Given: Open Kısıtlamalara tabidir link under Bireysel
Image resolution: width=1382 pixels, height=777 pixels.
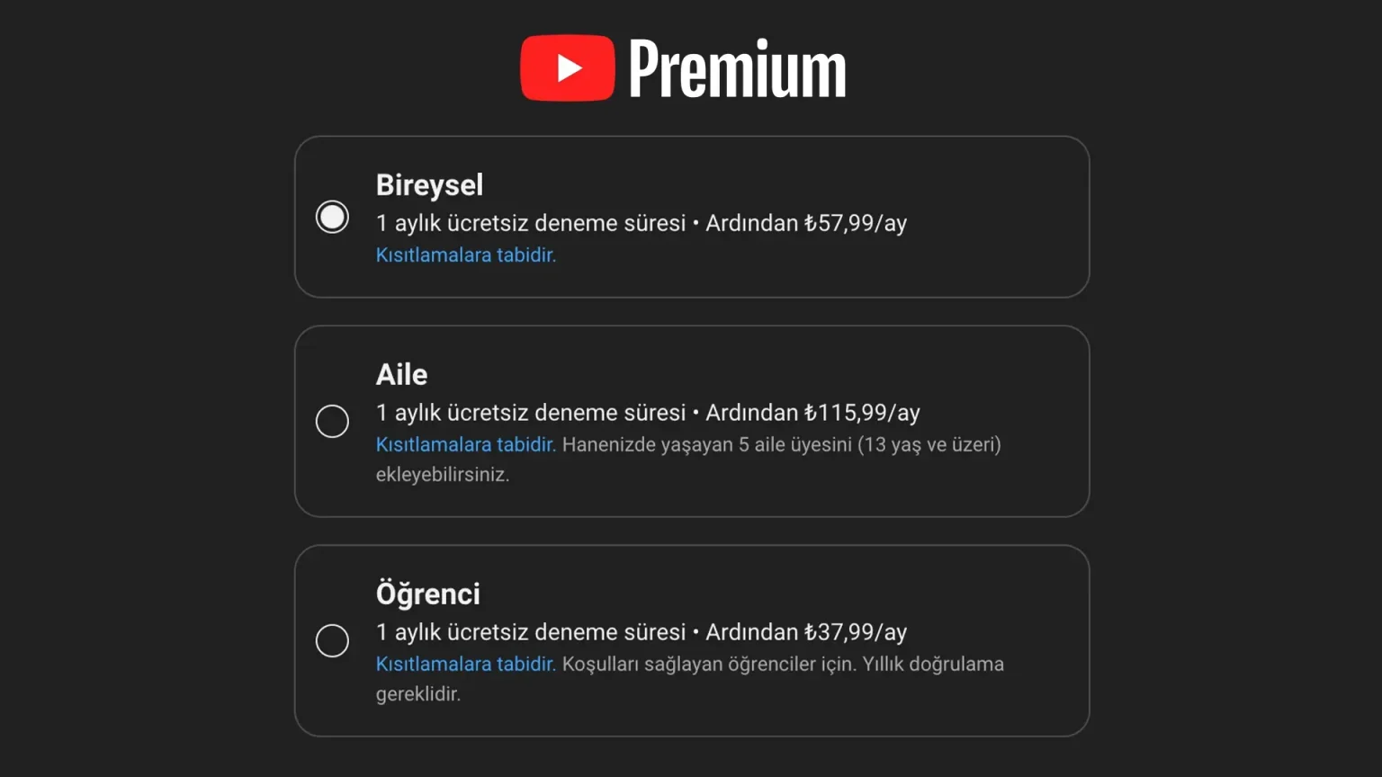Looking at the screenshot, I should [x=465, y=255].
